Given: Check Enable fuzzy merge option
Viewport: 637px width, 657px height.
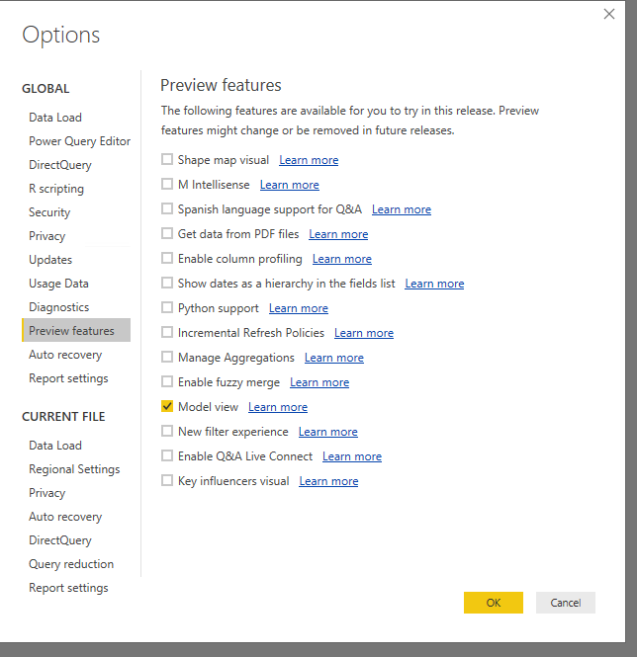Looking at the screenshot, I should click(167, 381).
